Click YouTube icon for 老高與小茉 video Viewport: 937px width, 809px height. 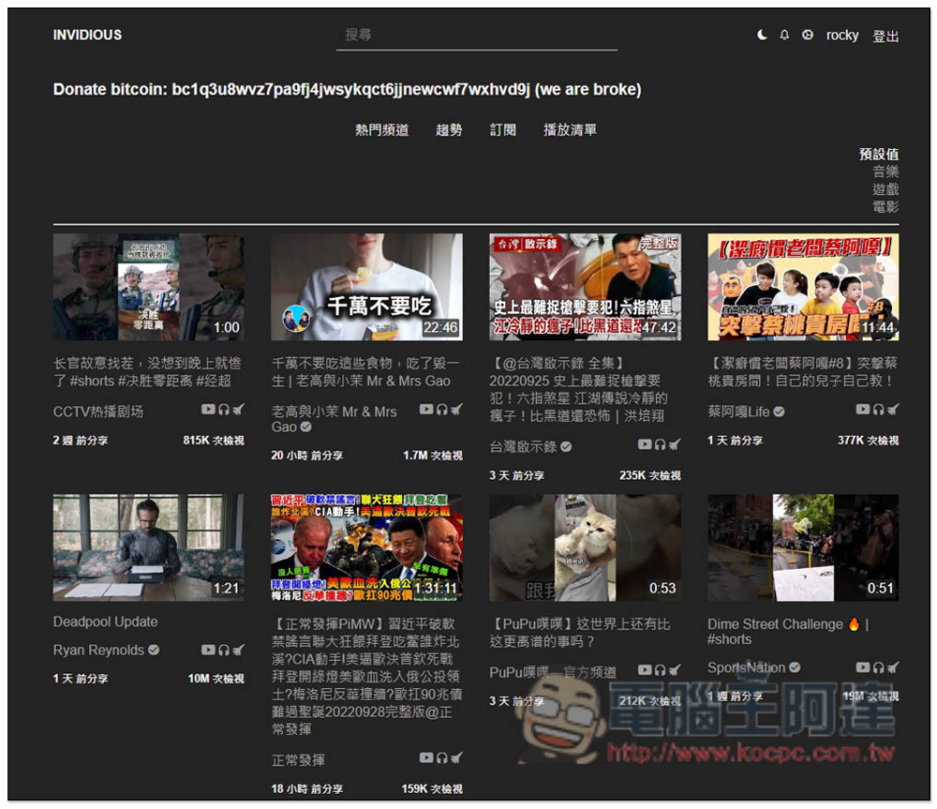(x=425, y=410)
